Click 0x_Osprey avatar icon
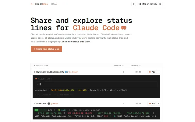 pyautogui.click(x=66, y=72)
